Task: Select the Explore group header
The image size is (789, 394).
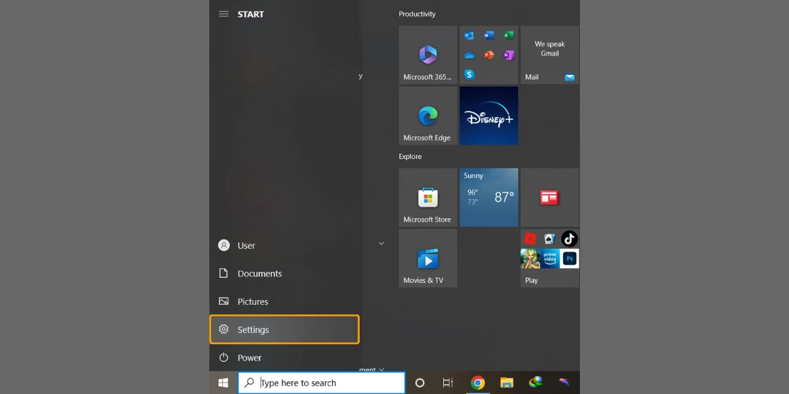Action: click(x=410, y=156)
